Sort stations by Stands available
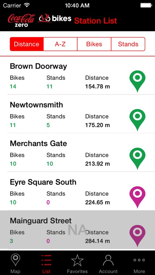This screenshot has width=155, height=275. pos(128,44)
